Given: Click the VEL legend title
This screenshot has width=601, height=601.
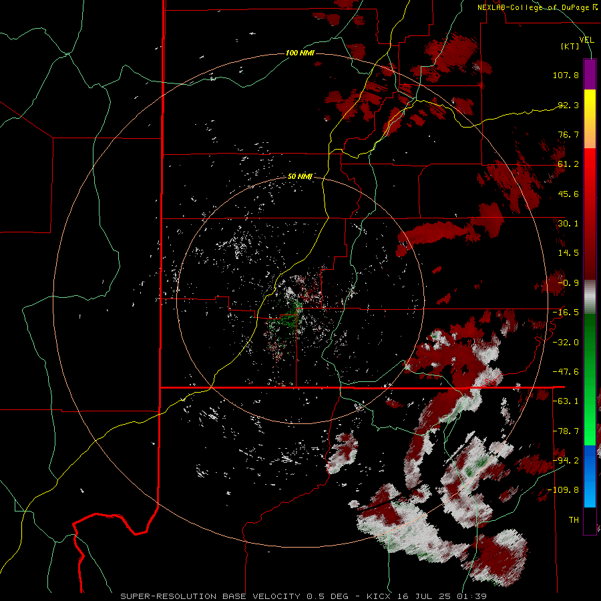Looking at the screenshot, I should tap(586, 39).
